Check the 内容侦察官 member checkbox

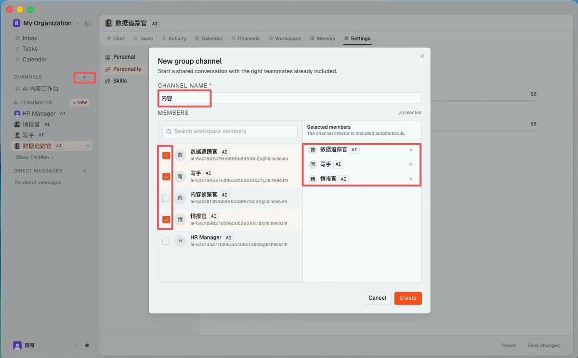[x=166, y=198]
